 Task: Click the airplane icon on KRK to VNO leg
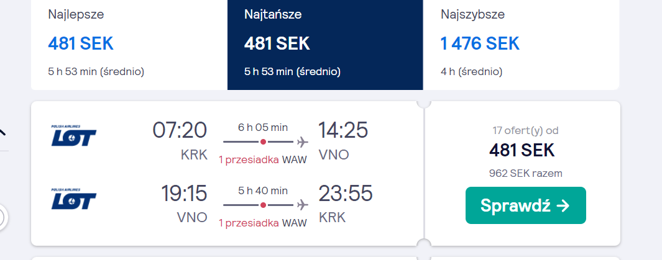point(302,142)
